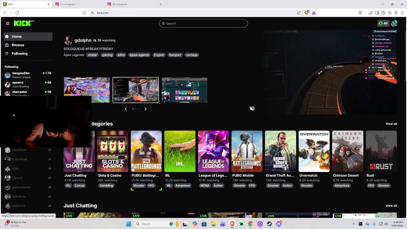Reload the page
Image resolution: width=407 pixels, height=229 pixels.
click(17, 13)
